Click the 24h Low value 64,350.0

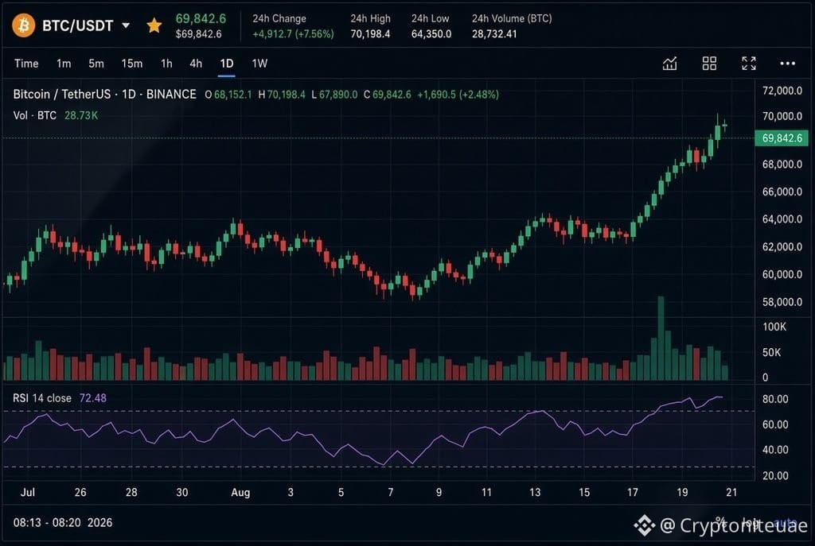tap(431, 33)
